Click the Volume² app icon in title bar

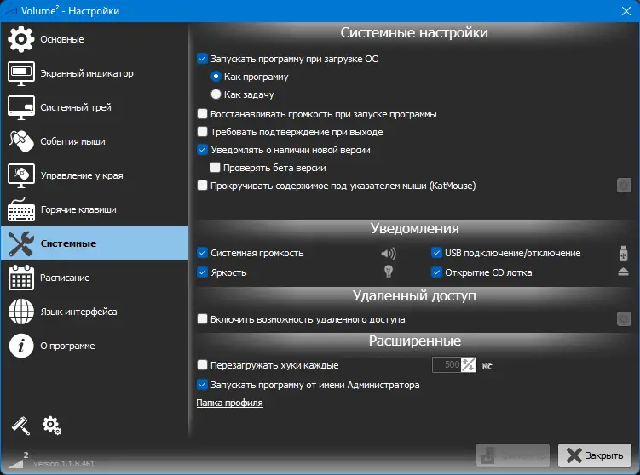click(10, 11)
